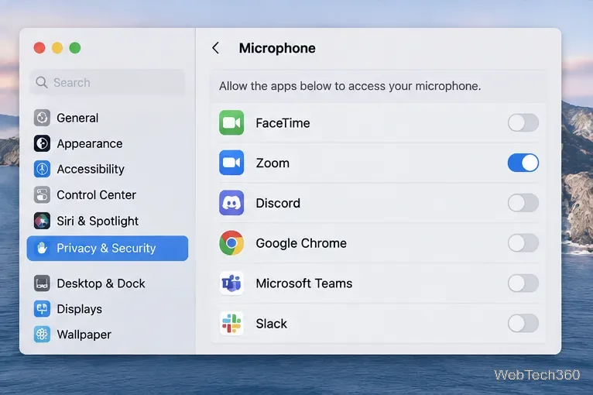This screenshot has width=593, height=395.
Task: Click the "FaceTime" label text
Action: click(283, 123)
